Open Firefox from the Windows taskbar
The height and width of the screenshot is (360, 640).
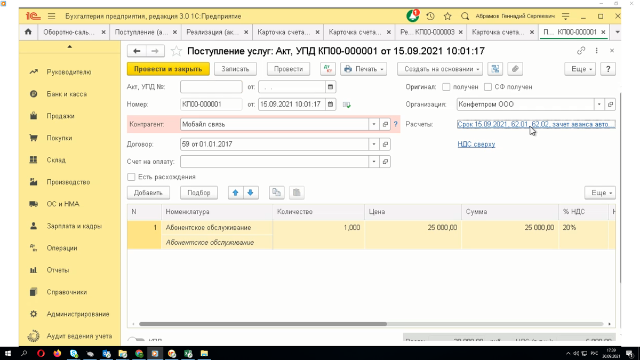tap(57, 353)
